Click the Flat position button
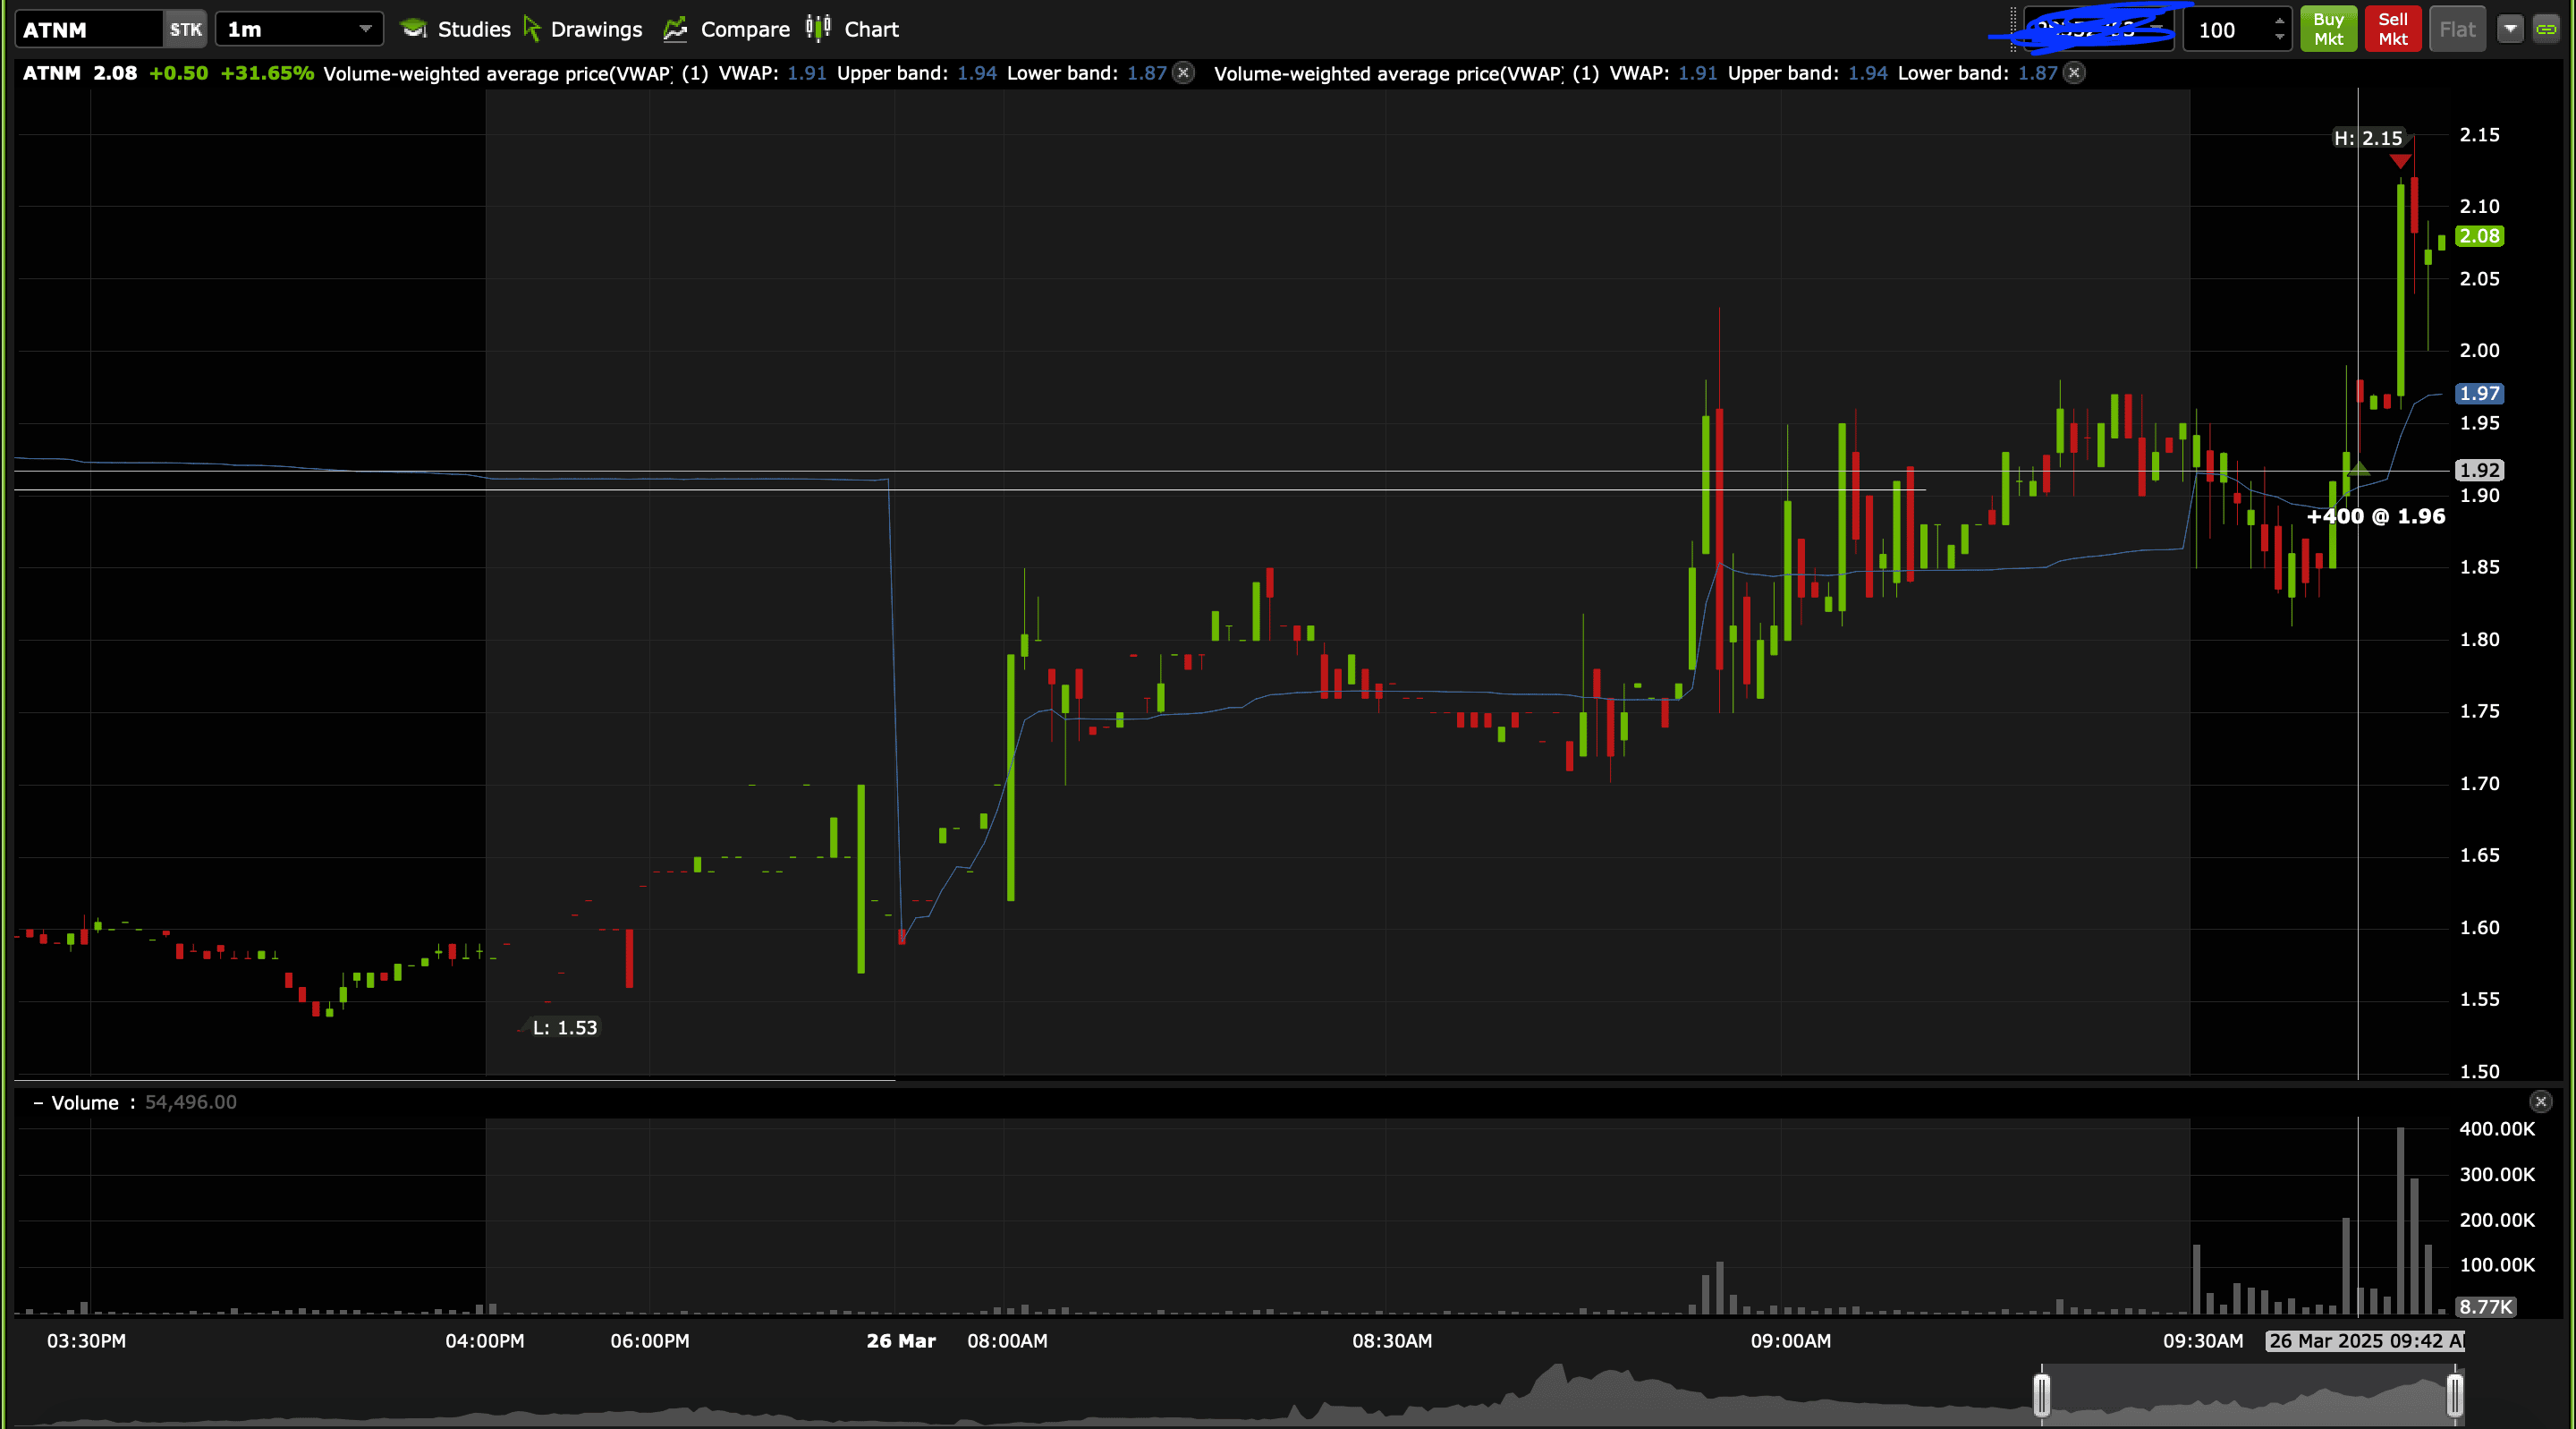Viewport: 2576px width, 1429px height. click(x=2457, y=29)
